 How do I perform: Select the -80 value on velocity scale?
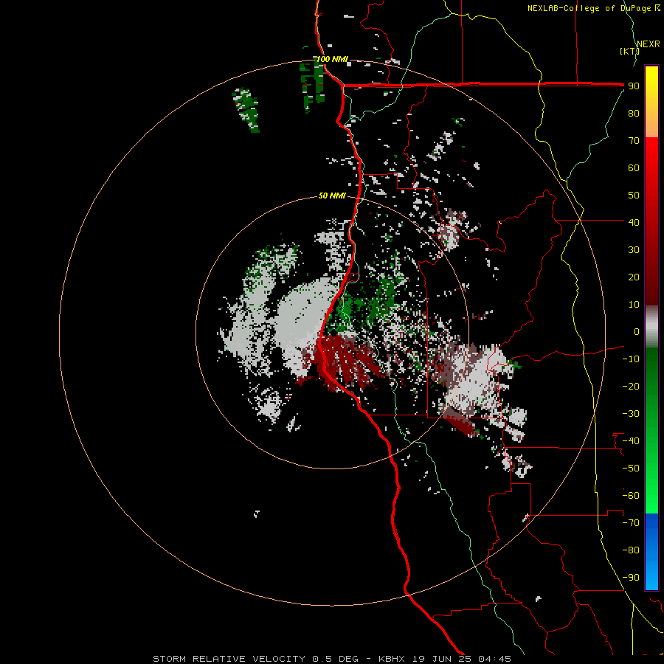631,550
